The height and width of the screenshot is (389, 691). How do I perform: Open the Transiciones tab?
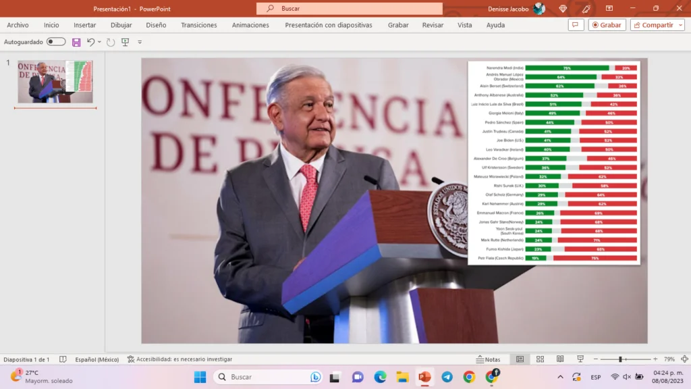tap(199, 25)
